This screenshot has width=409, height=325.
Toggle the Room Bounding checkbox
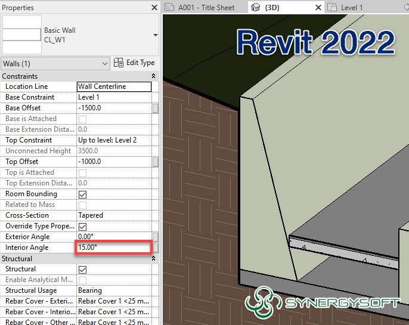(x=82, y=194)
